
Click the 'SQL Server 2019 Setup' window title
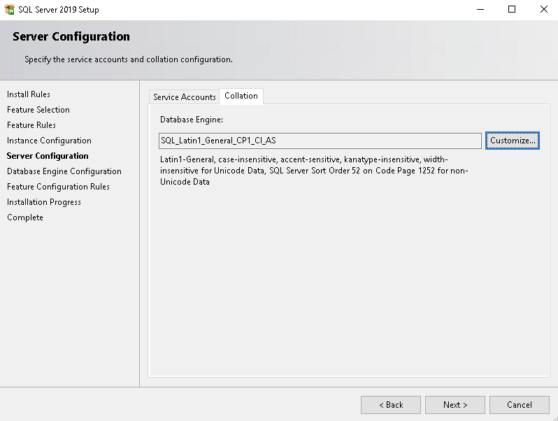(59, 10)
